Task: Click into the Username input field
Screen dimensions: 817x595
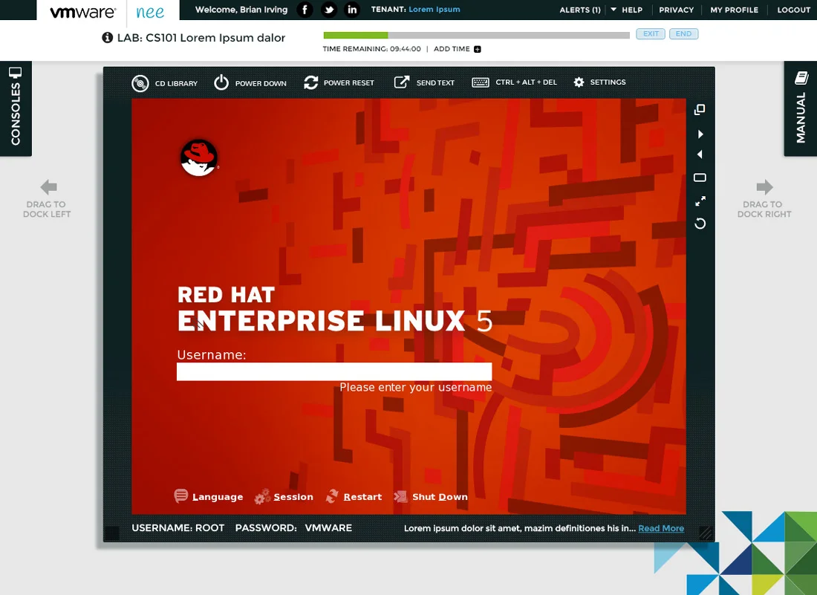Action: click(x=334, y=371)
